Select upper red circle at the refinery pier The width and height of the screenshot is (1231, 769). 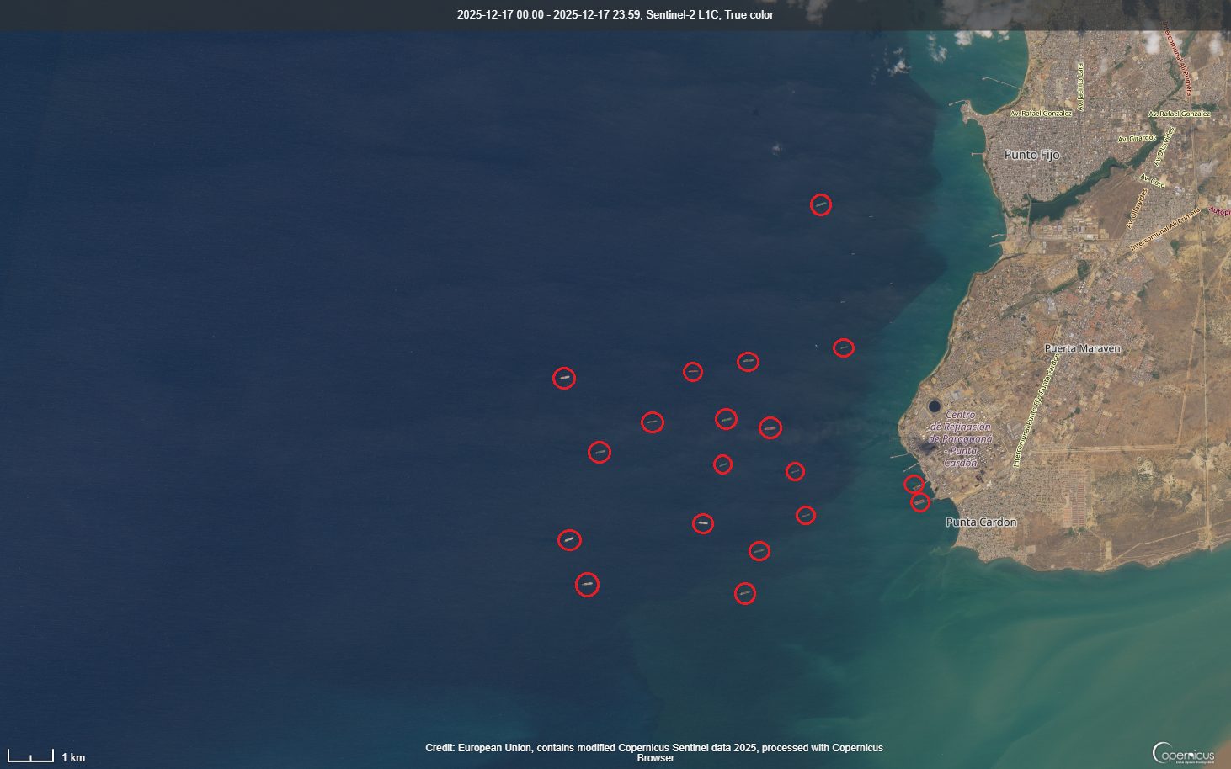pos(914,484)
